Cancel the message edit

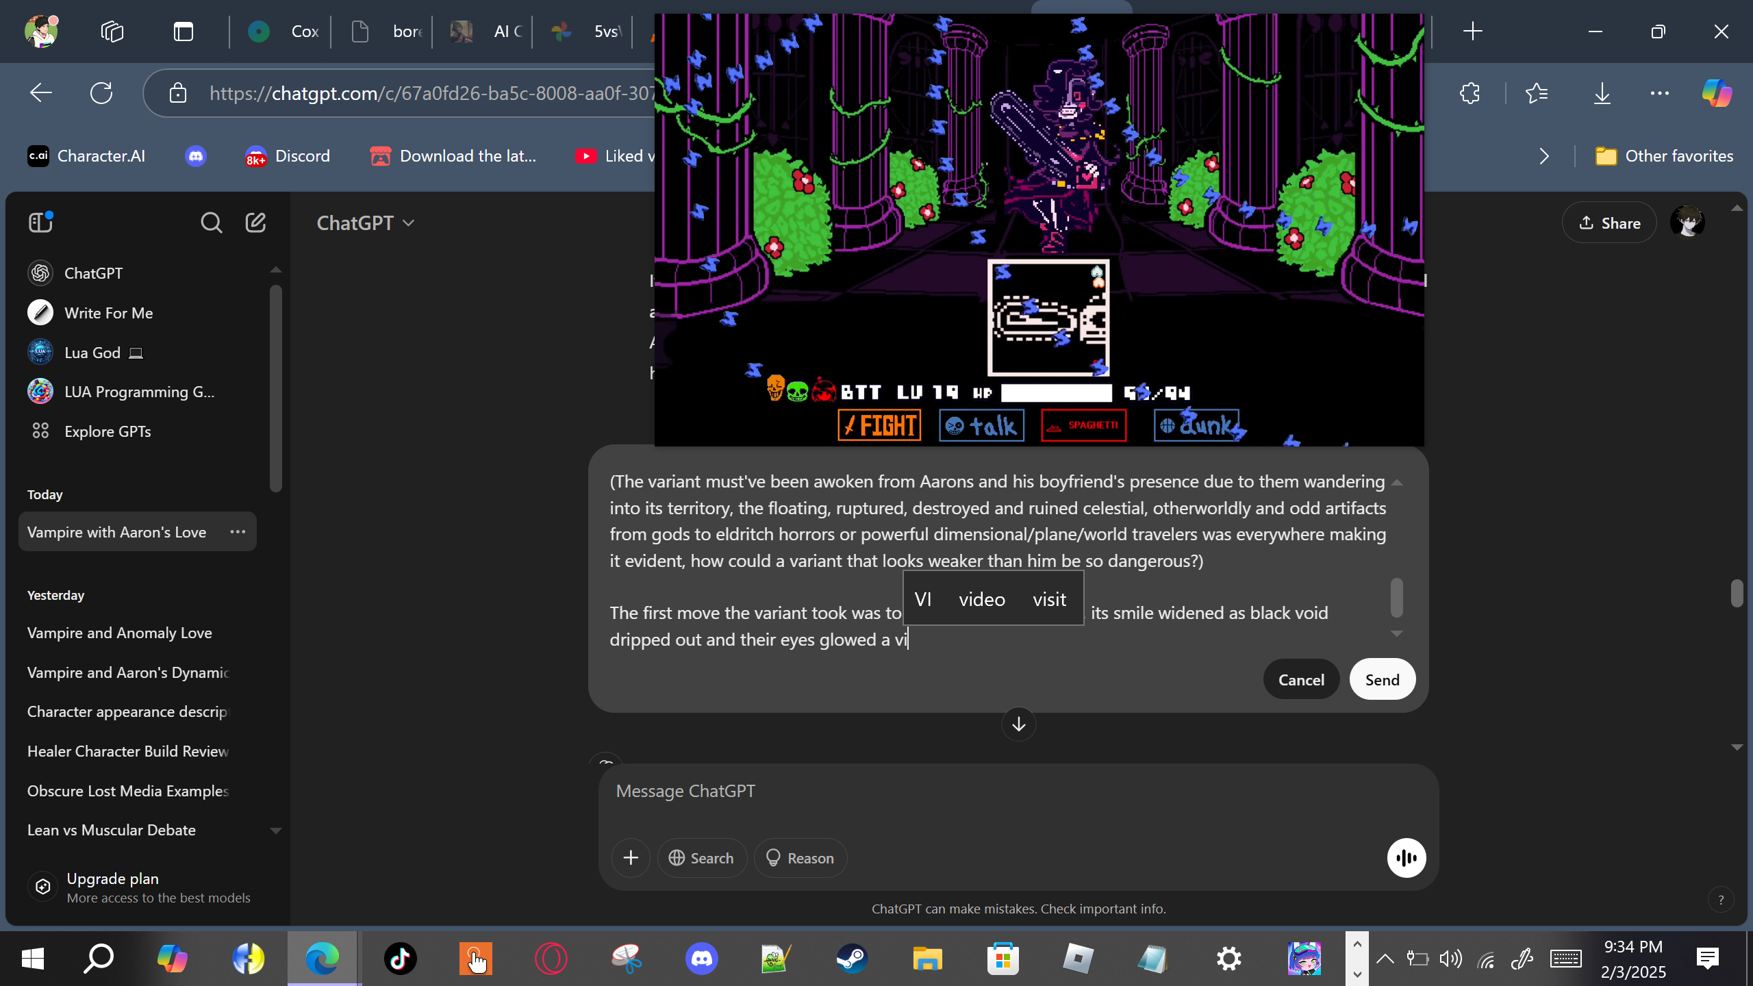tap(1301, 679)
